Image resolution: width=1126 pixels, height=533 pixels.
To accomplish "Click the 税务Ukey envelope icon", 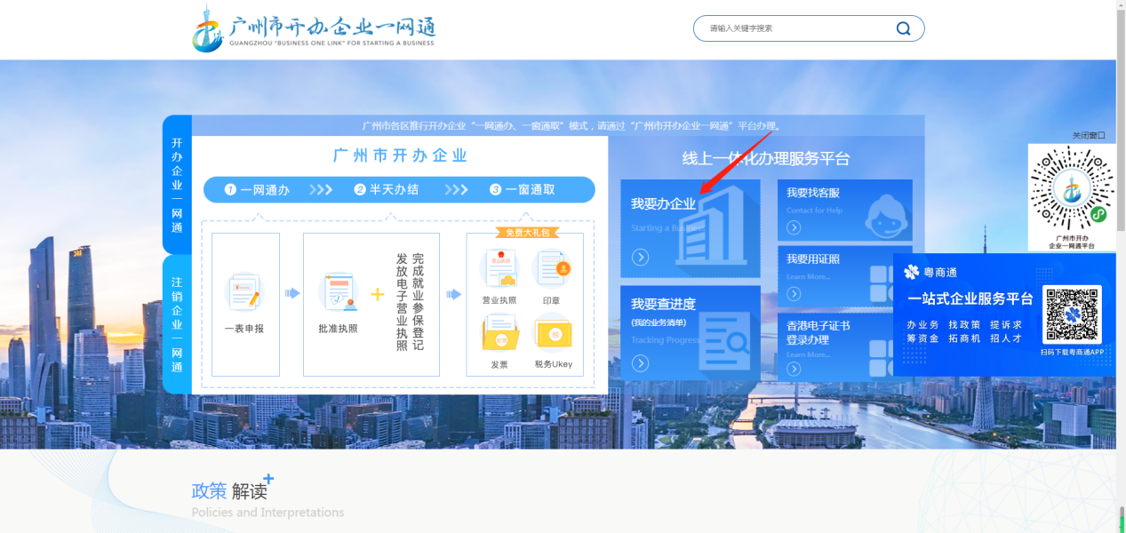I will coord(555,335).
